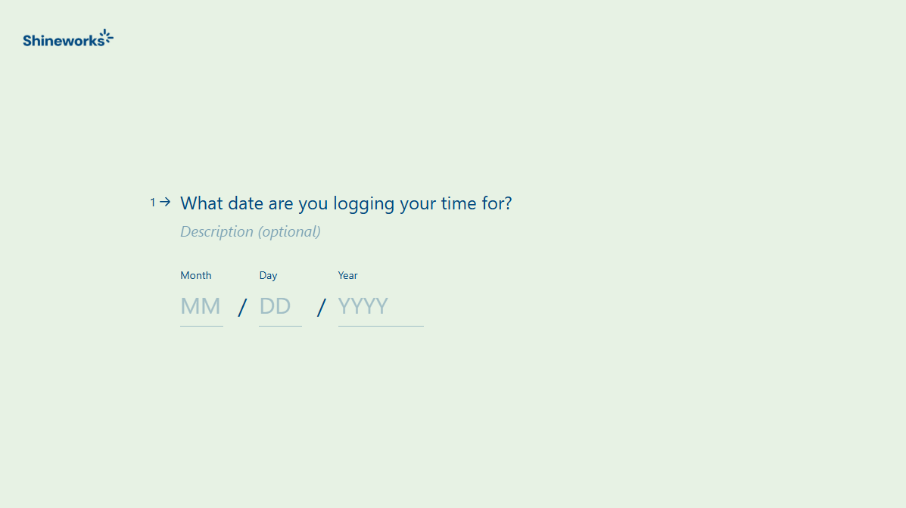The width and height of the screenshot is (906, 508).
Task: Click the Day field label
Action: [268, 275]
